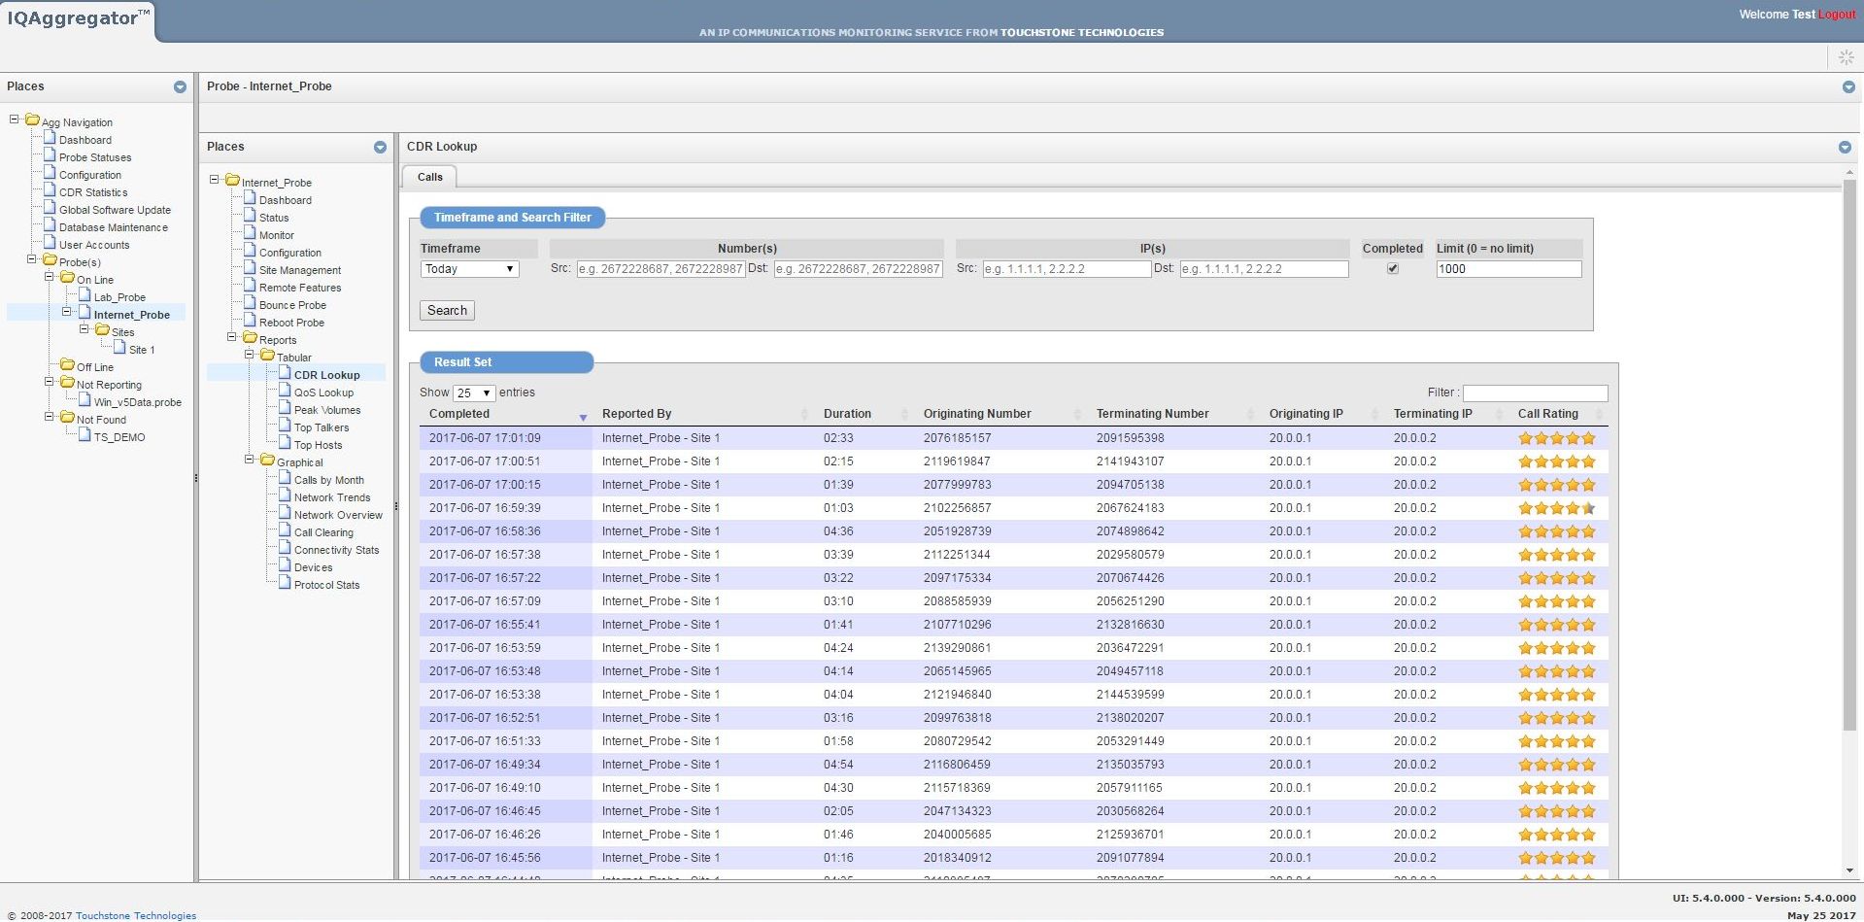Click originating number 2076185157 cell
The image size is (1864, 922).
957,438
